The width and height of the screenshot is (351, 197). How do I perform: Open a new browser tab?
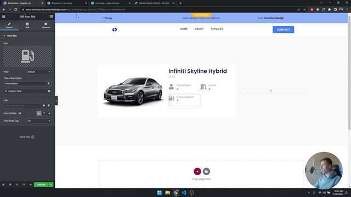(x=180, y=3)
